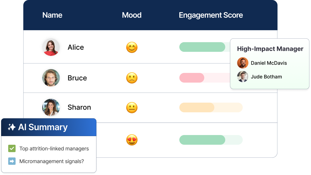This screenshot has width=311, height=175.
Task: Click the blue arrow beside micromanagement signals
Action: [12, 161]
